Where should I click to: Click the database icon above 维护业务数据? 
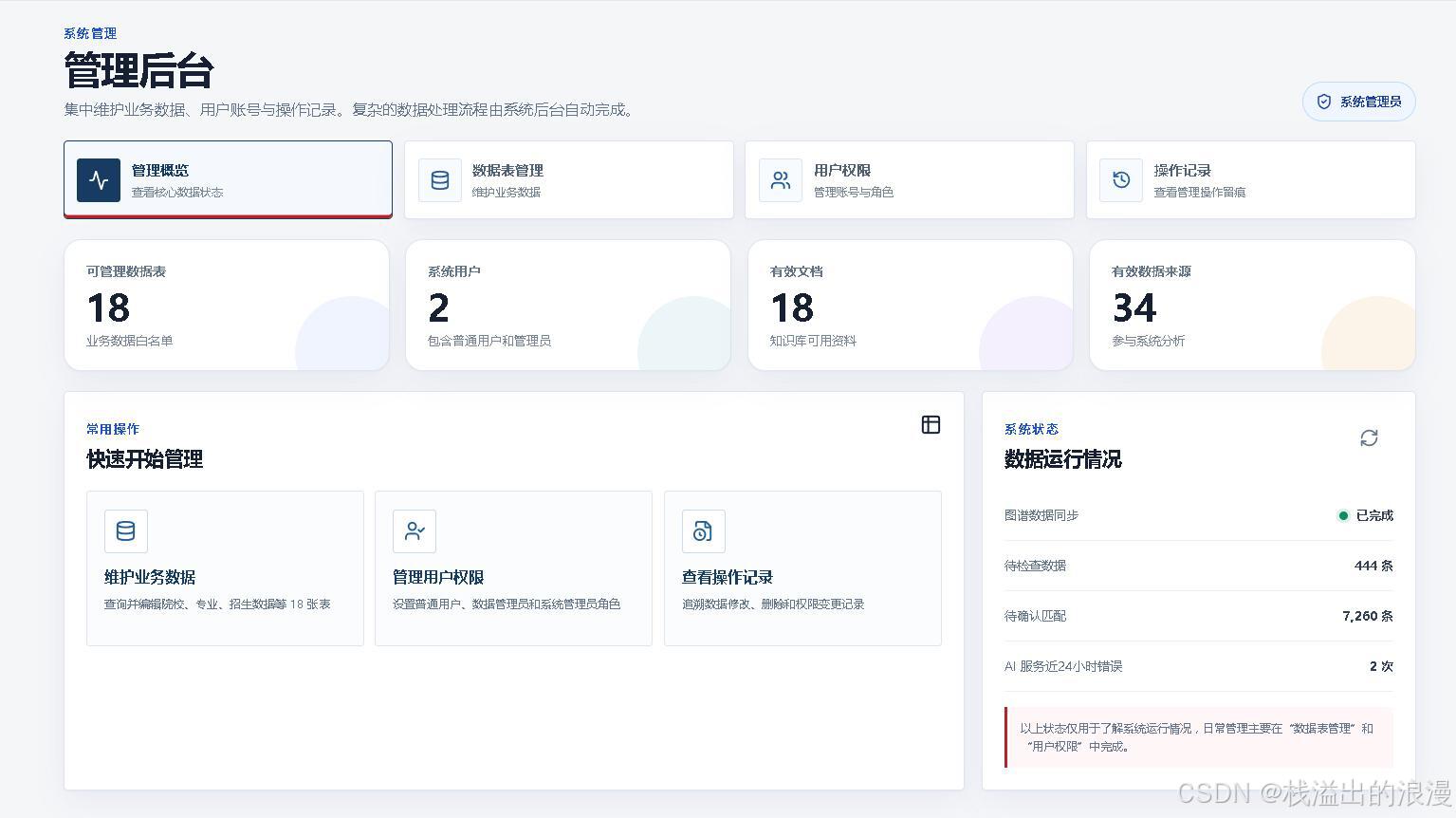click(x=126, y=531)
